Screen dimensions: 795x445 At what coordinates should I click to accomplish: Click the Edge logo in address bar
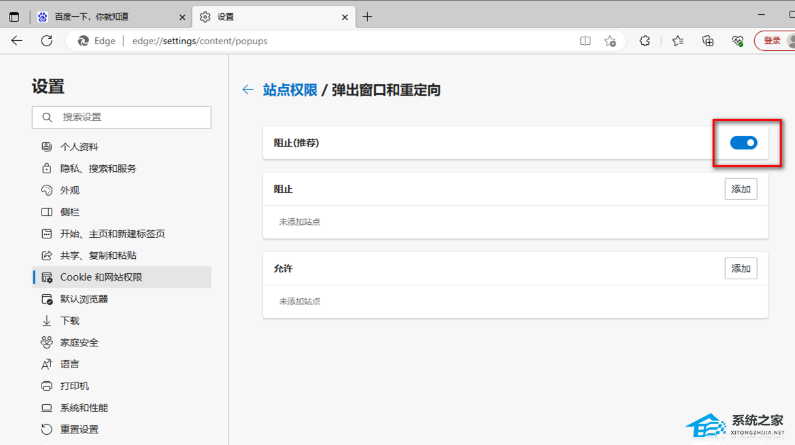click(83, 41)
